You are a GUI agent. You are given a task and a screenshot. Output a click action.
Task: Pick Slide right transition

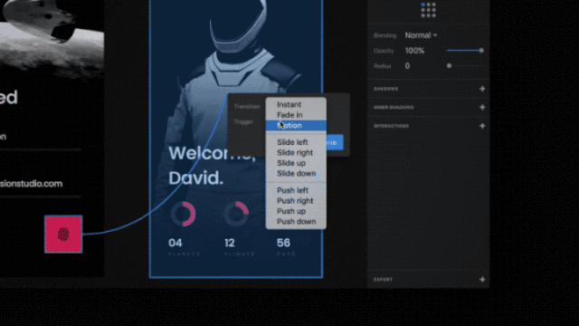click(296, 153)
